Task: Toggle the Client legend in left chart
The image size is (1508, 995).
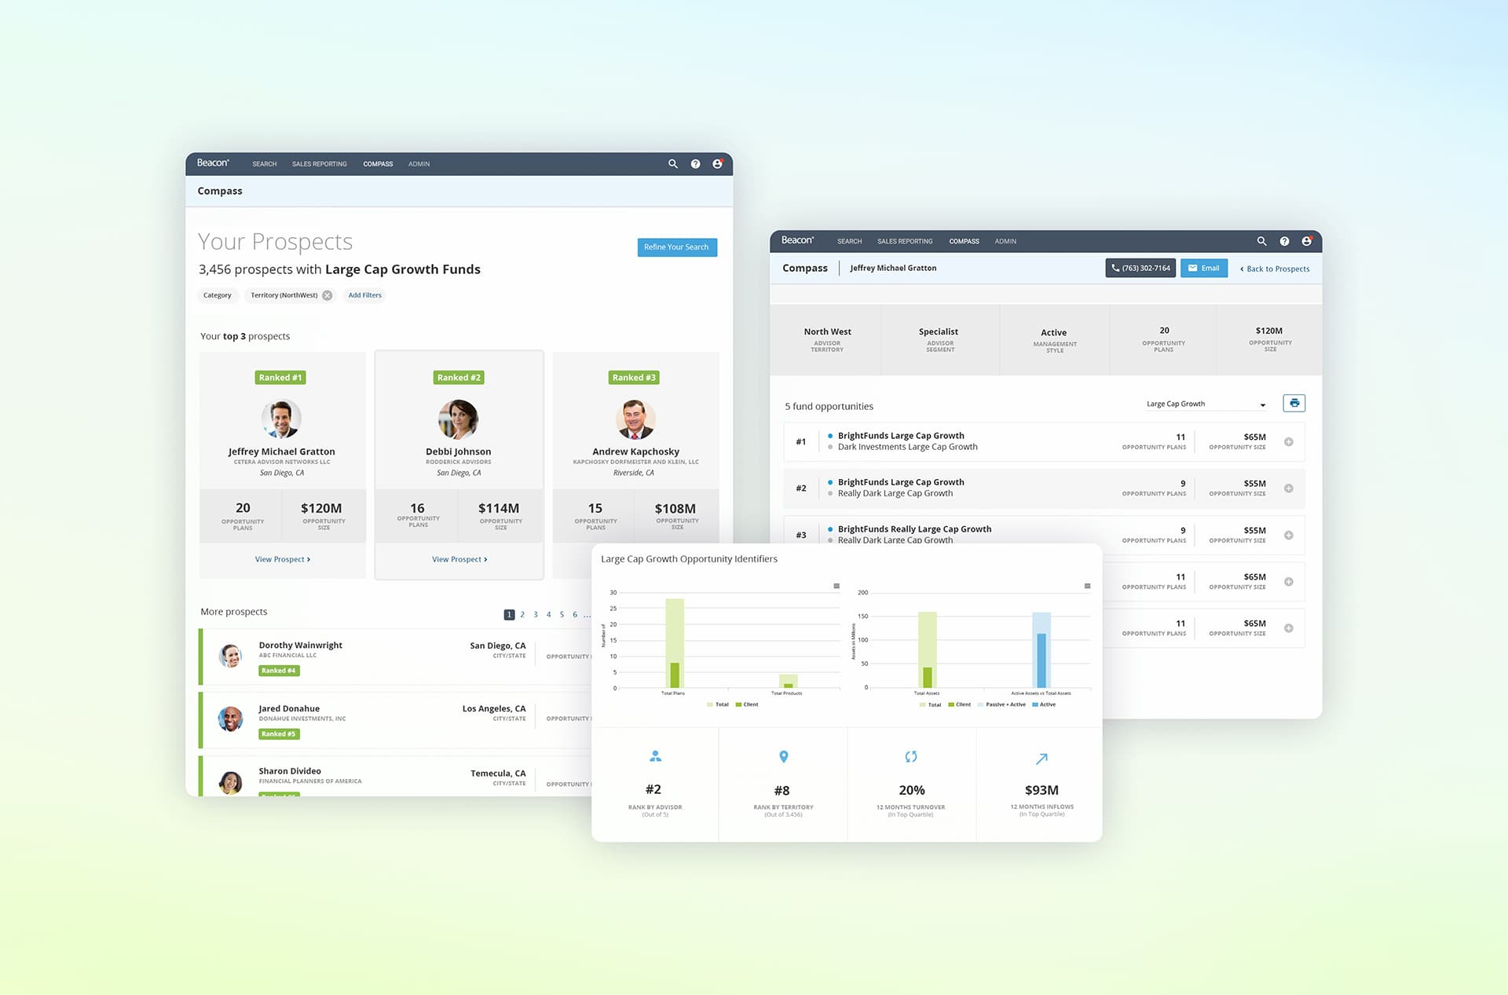Action: coord(747,704)
